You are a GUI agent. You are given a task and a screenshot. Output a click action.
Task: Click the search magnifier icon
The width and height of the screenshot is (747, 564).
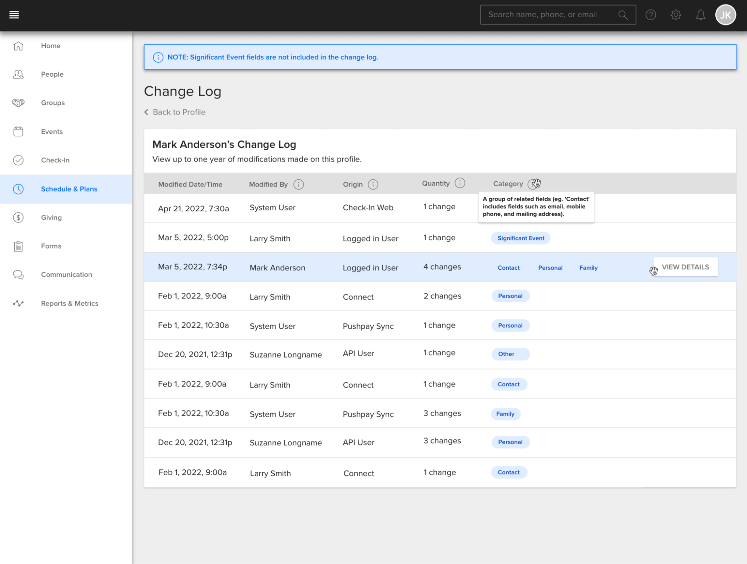[x=623, y=15]
